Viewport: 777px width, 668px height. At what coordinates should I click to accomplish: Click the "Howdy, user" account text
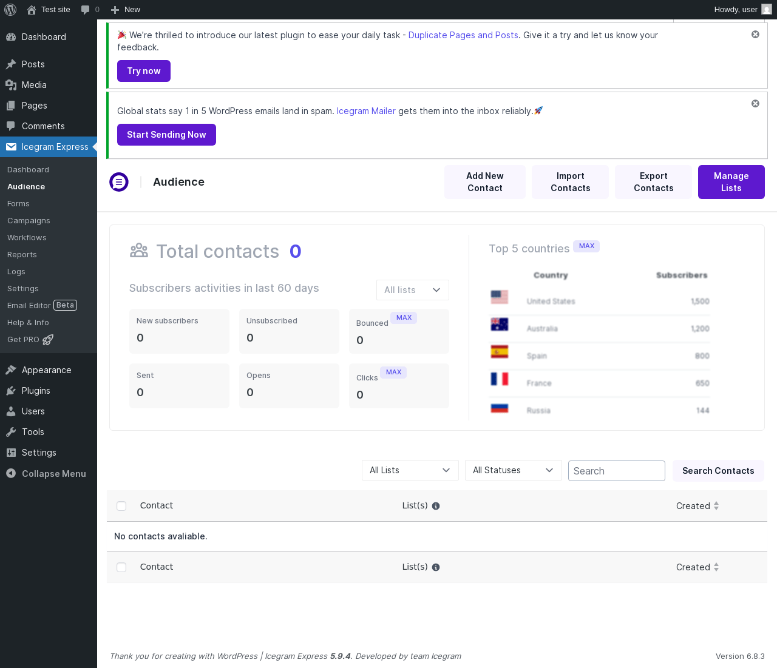(736, 10)
